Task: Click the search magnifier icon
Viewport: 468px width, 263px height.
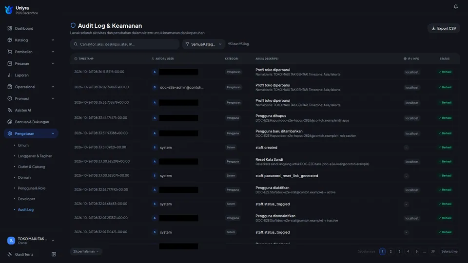Action: [x=76, y=44]
